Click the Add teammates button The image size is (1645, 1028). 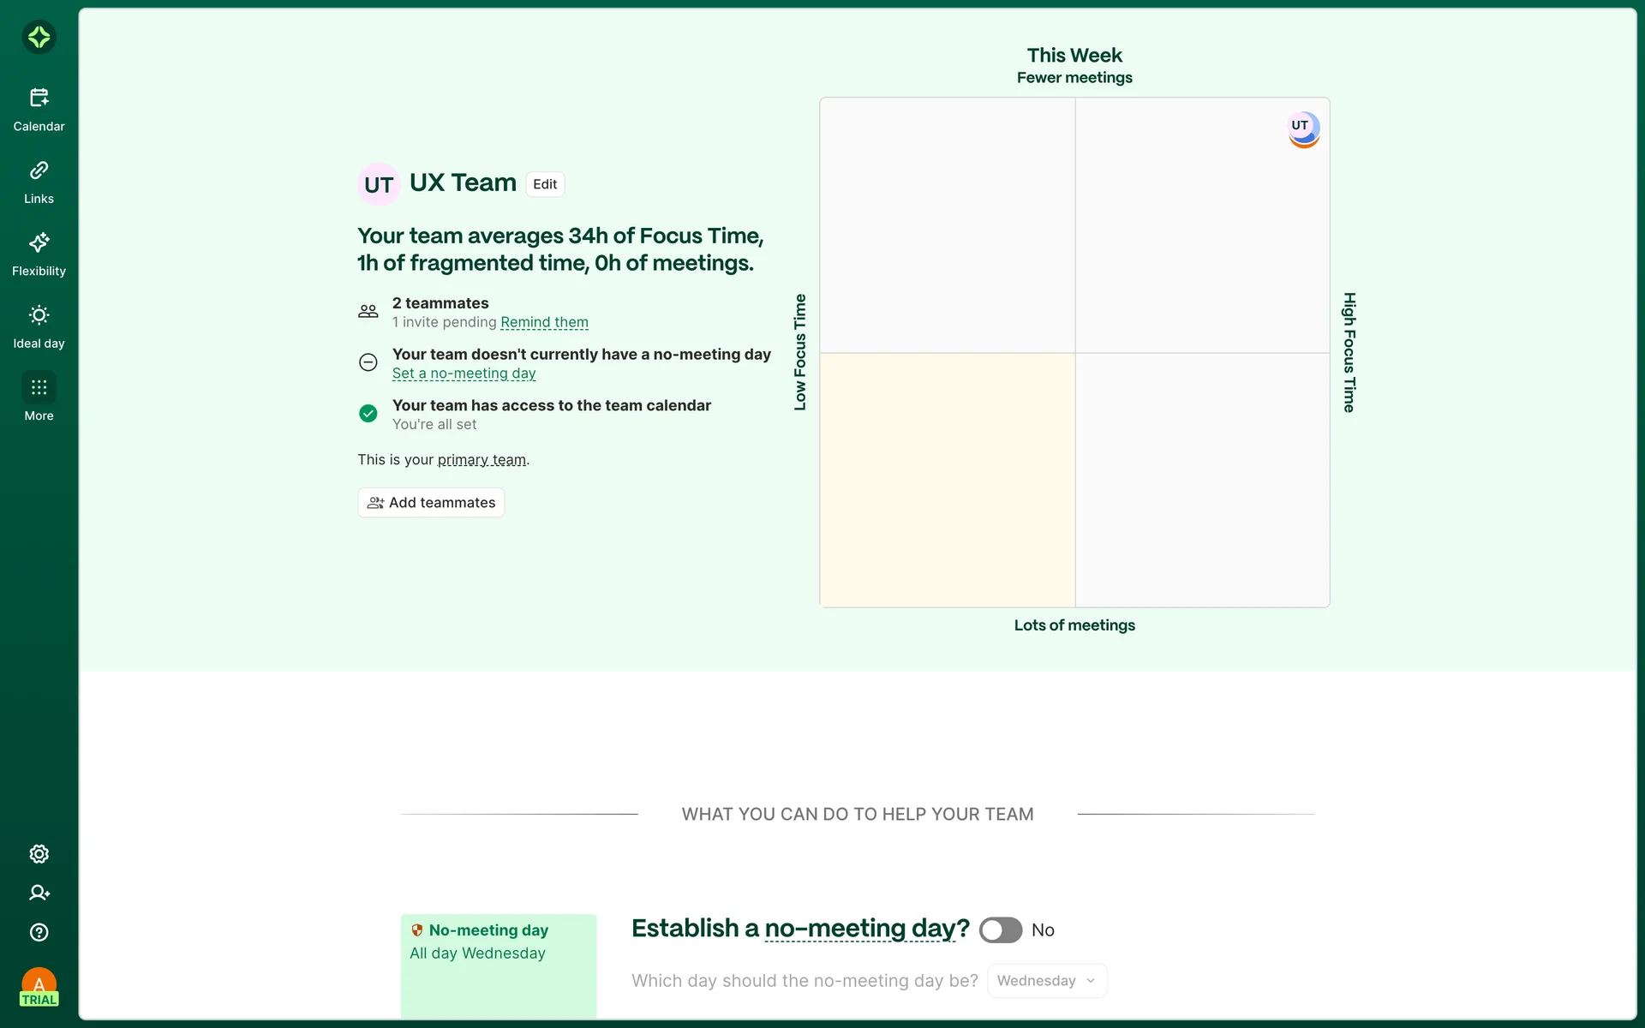pyautogui.click(x=431, y=503)
